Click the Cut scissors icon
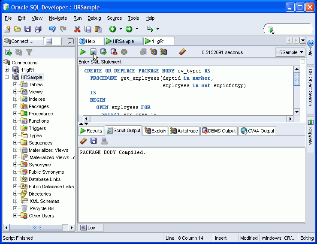317x244 pixels. [x=77, y=29]
